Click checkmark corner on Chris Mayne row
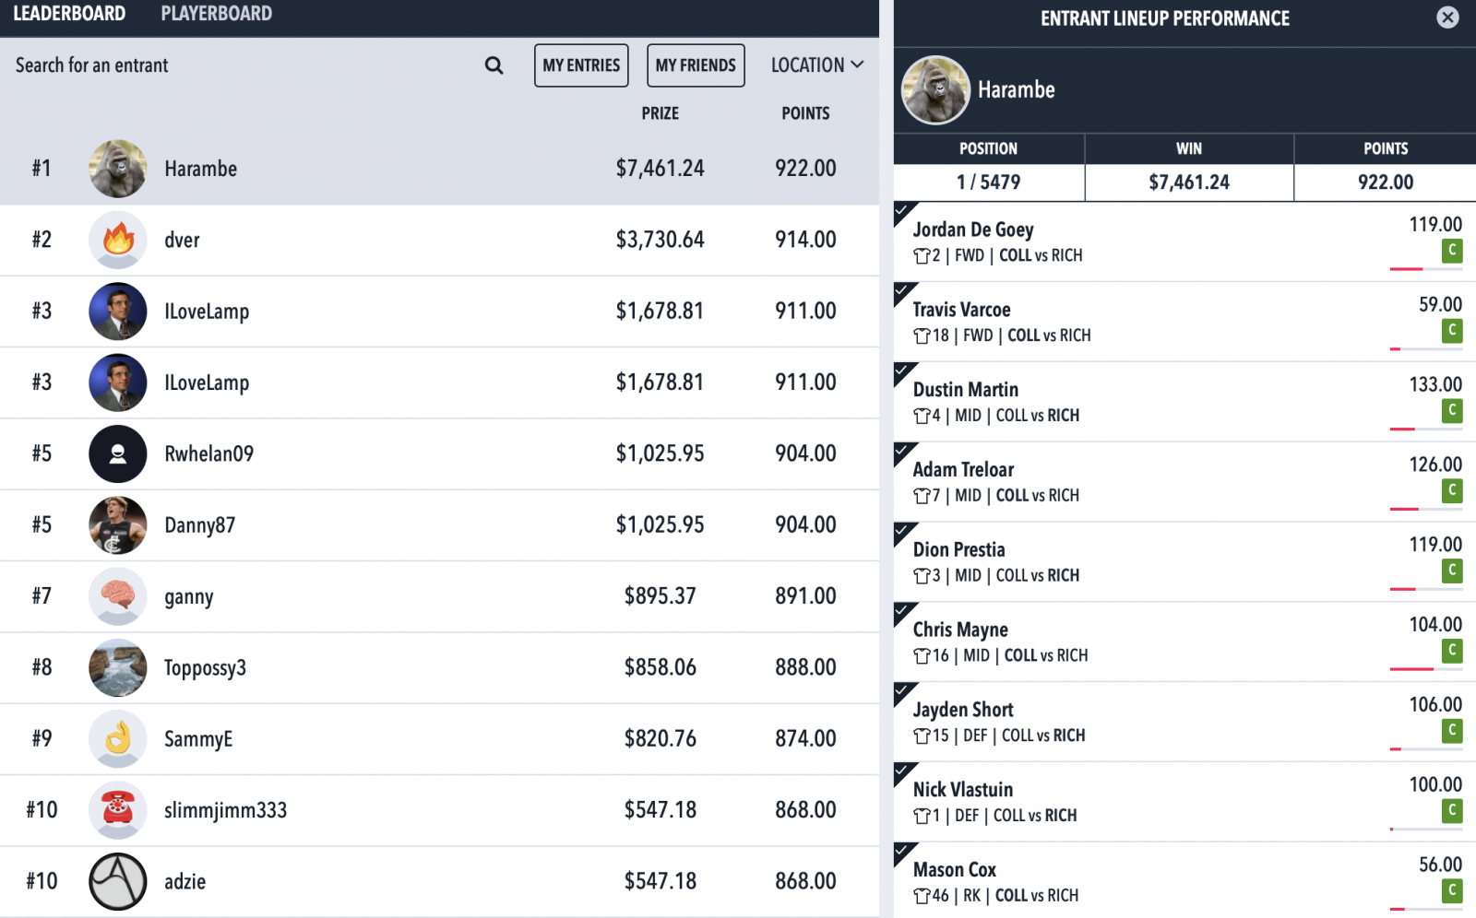1476x918 pixels. click(903, 612)
